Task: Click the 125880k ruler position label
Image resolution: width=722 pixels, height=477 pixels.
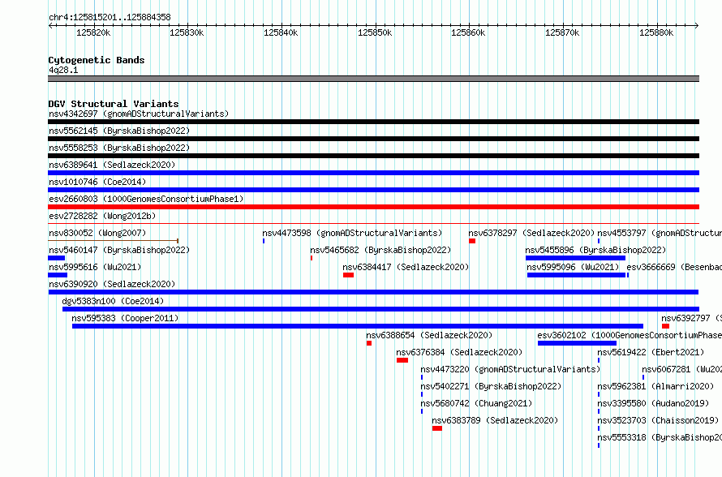Action: [x=656, y=32]
